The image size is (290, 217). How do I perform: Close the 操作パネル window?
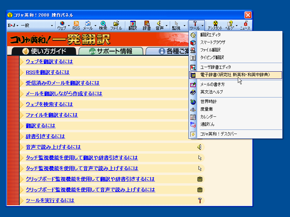248,15
